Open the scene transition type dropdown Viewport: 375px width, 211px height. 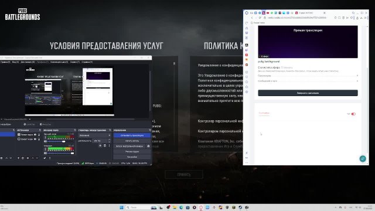[x=95, y=135]
